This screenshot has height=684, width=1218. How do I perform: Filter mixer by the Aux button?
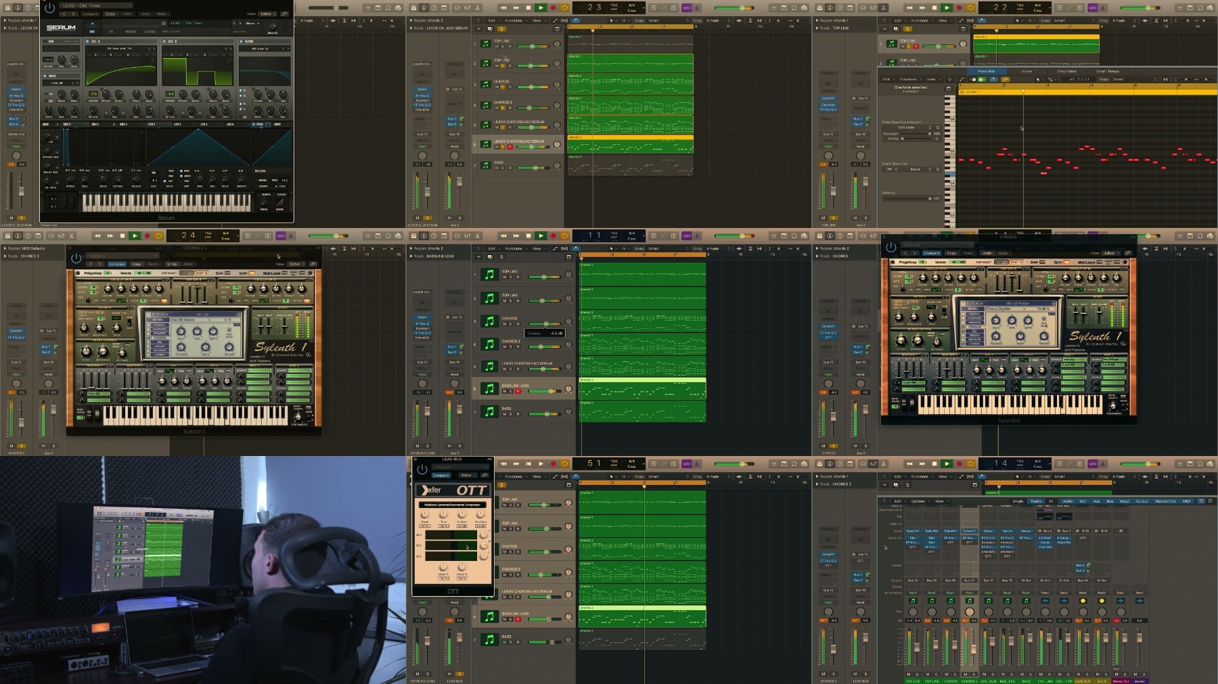[1096, 501]
